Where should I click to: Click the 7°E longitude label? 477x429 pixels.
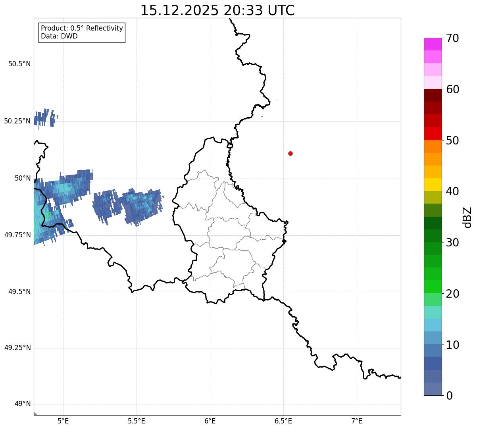357,421
